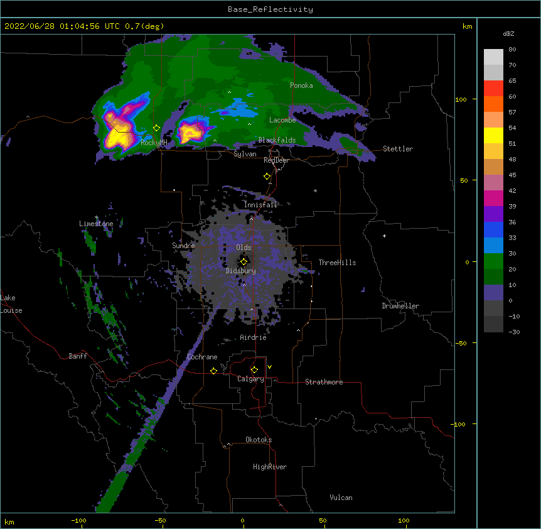Viewport: 541px width, 529px height.
Task: Click the RockyMH label
Action: [154, 143]
